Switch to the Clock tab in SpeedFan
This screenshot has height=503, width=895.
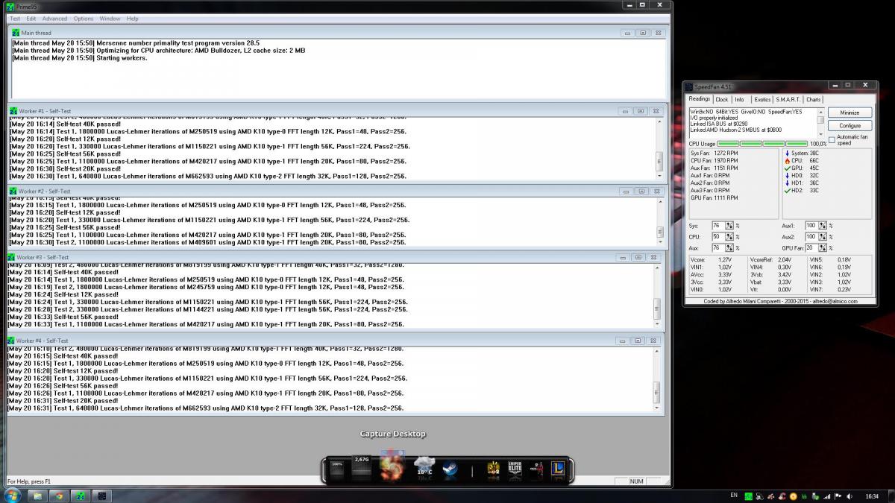(722, 99)
